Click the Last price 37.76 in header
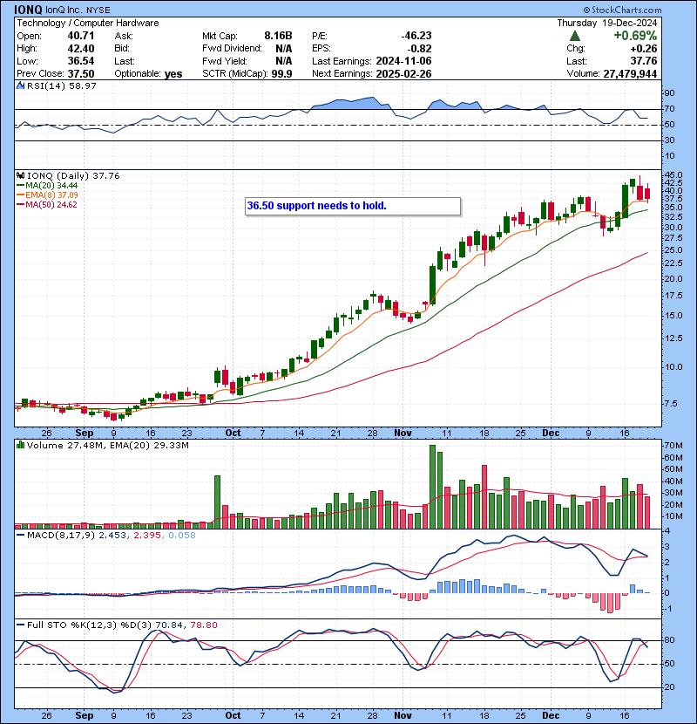 click(x=644, y=61)
